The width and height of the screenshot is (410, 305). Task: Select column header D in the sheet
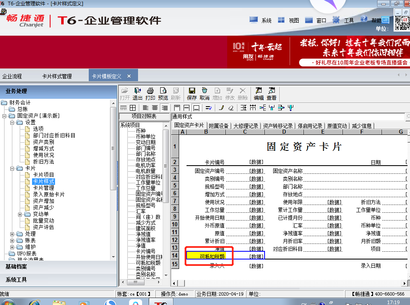[284, 132]
